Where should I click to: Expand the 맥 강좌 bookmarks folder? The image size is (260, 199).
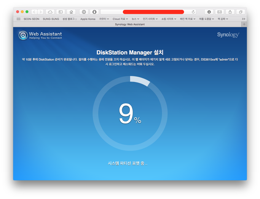point(223,19)
